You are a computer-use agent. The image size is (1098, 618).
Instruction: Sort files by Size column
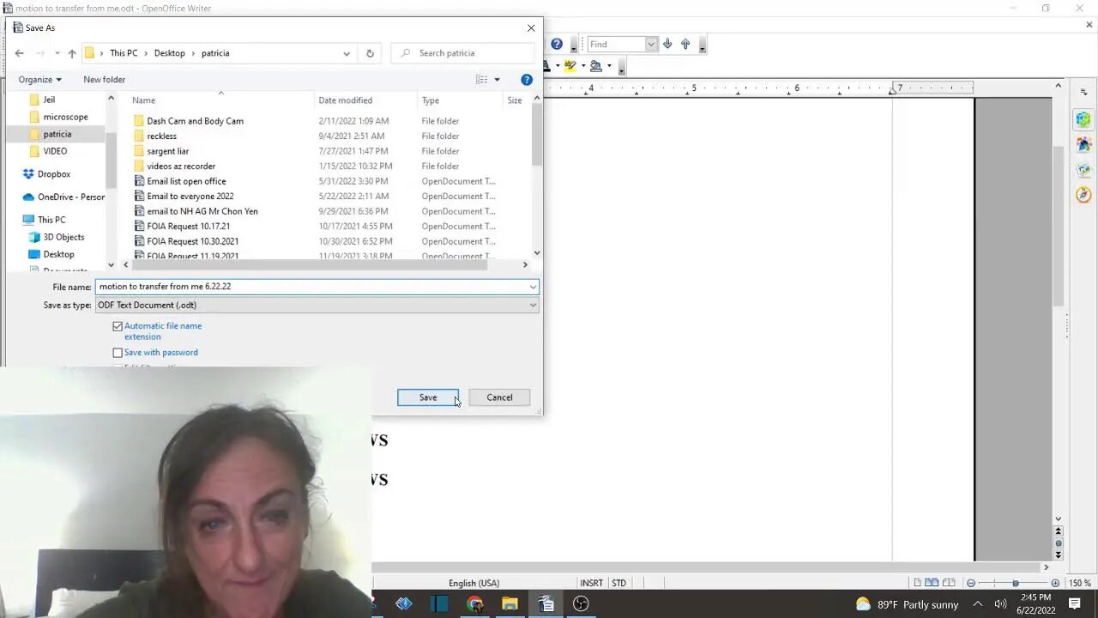tap(516, 100)
